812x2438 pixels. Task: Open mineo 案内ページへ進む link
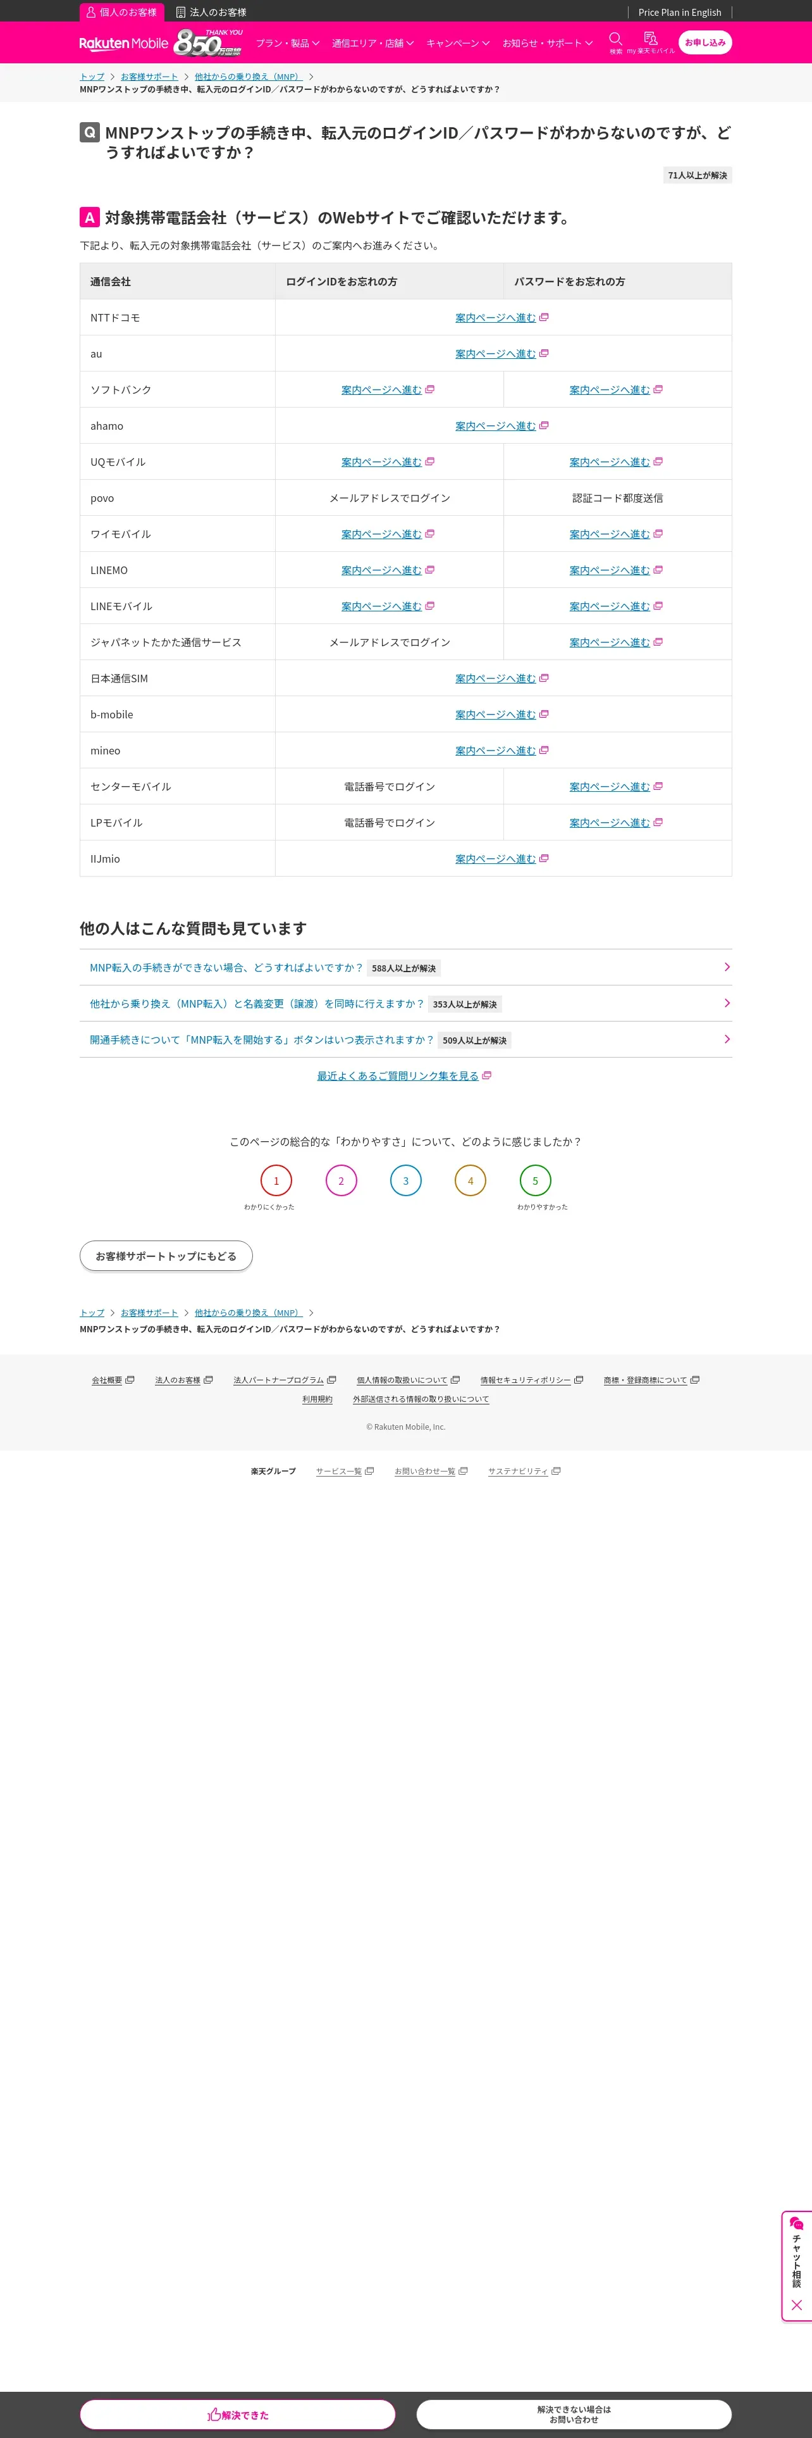[502, 751]
